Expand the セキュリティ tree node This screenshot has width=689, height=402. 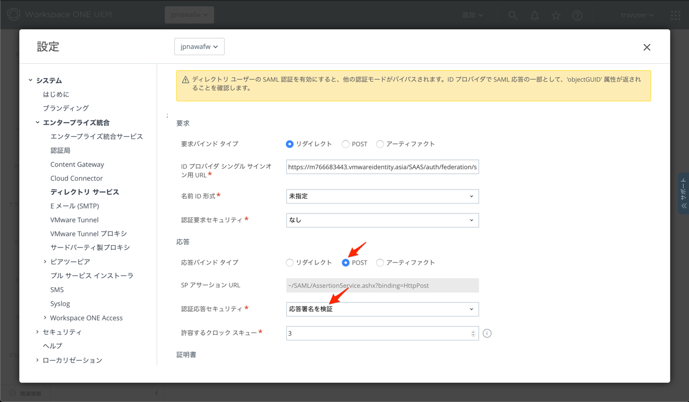click(38, 332)
